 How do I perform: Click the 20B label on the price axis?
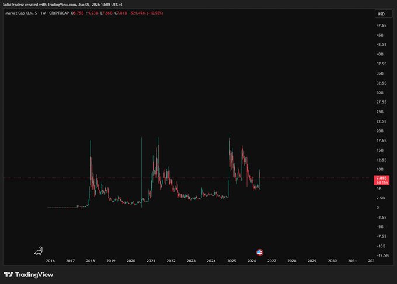tap(380, 131)
